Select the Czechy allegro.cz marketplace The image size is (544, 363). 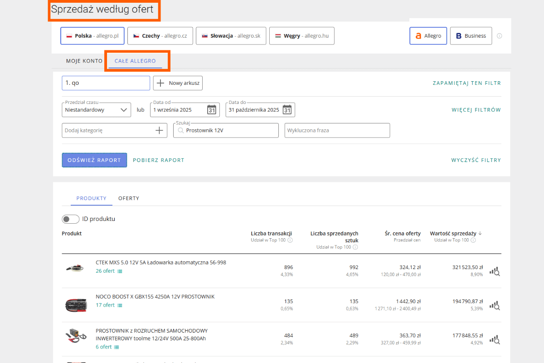click(x=160, y=36)
